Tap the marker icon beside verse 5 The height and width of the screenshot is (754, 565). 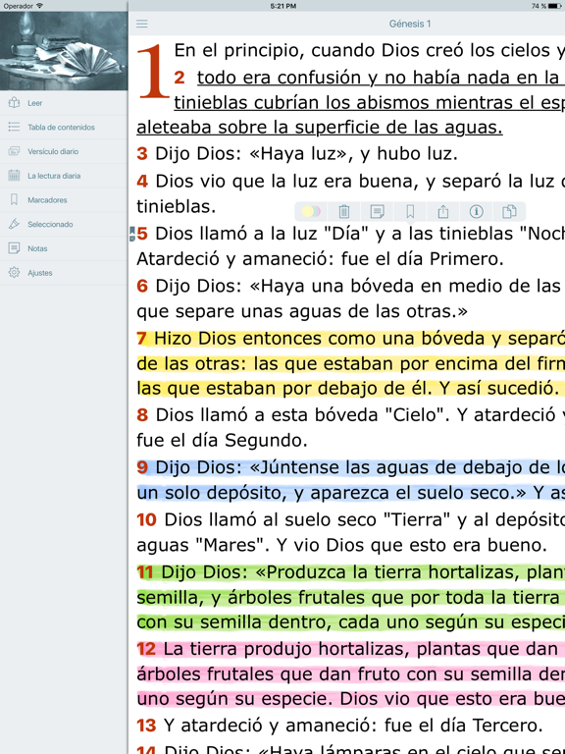click(x=132, y=234)
